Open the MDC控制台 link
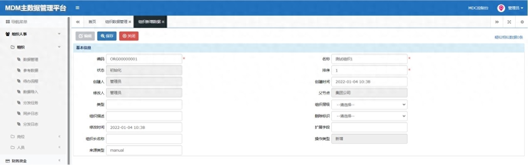This screenshot has width=528, height=165. pos(478,8)
